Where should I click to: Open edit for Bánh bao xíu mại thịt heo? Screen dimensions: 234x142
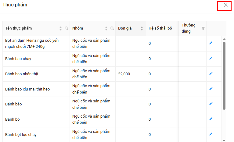(211, 89)
